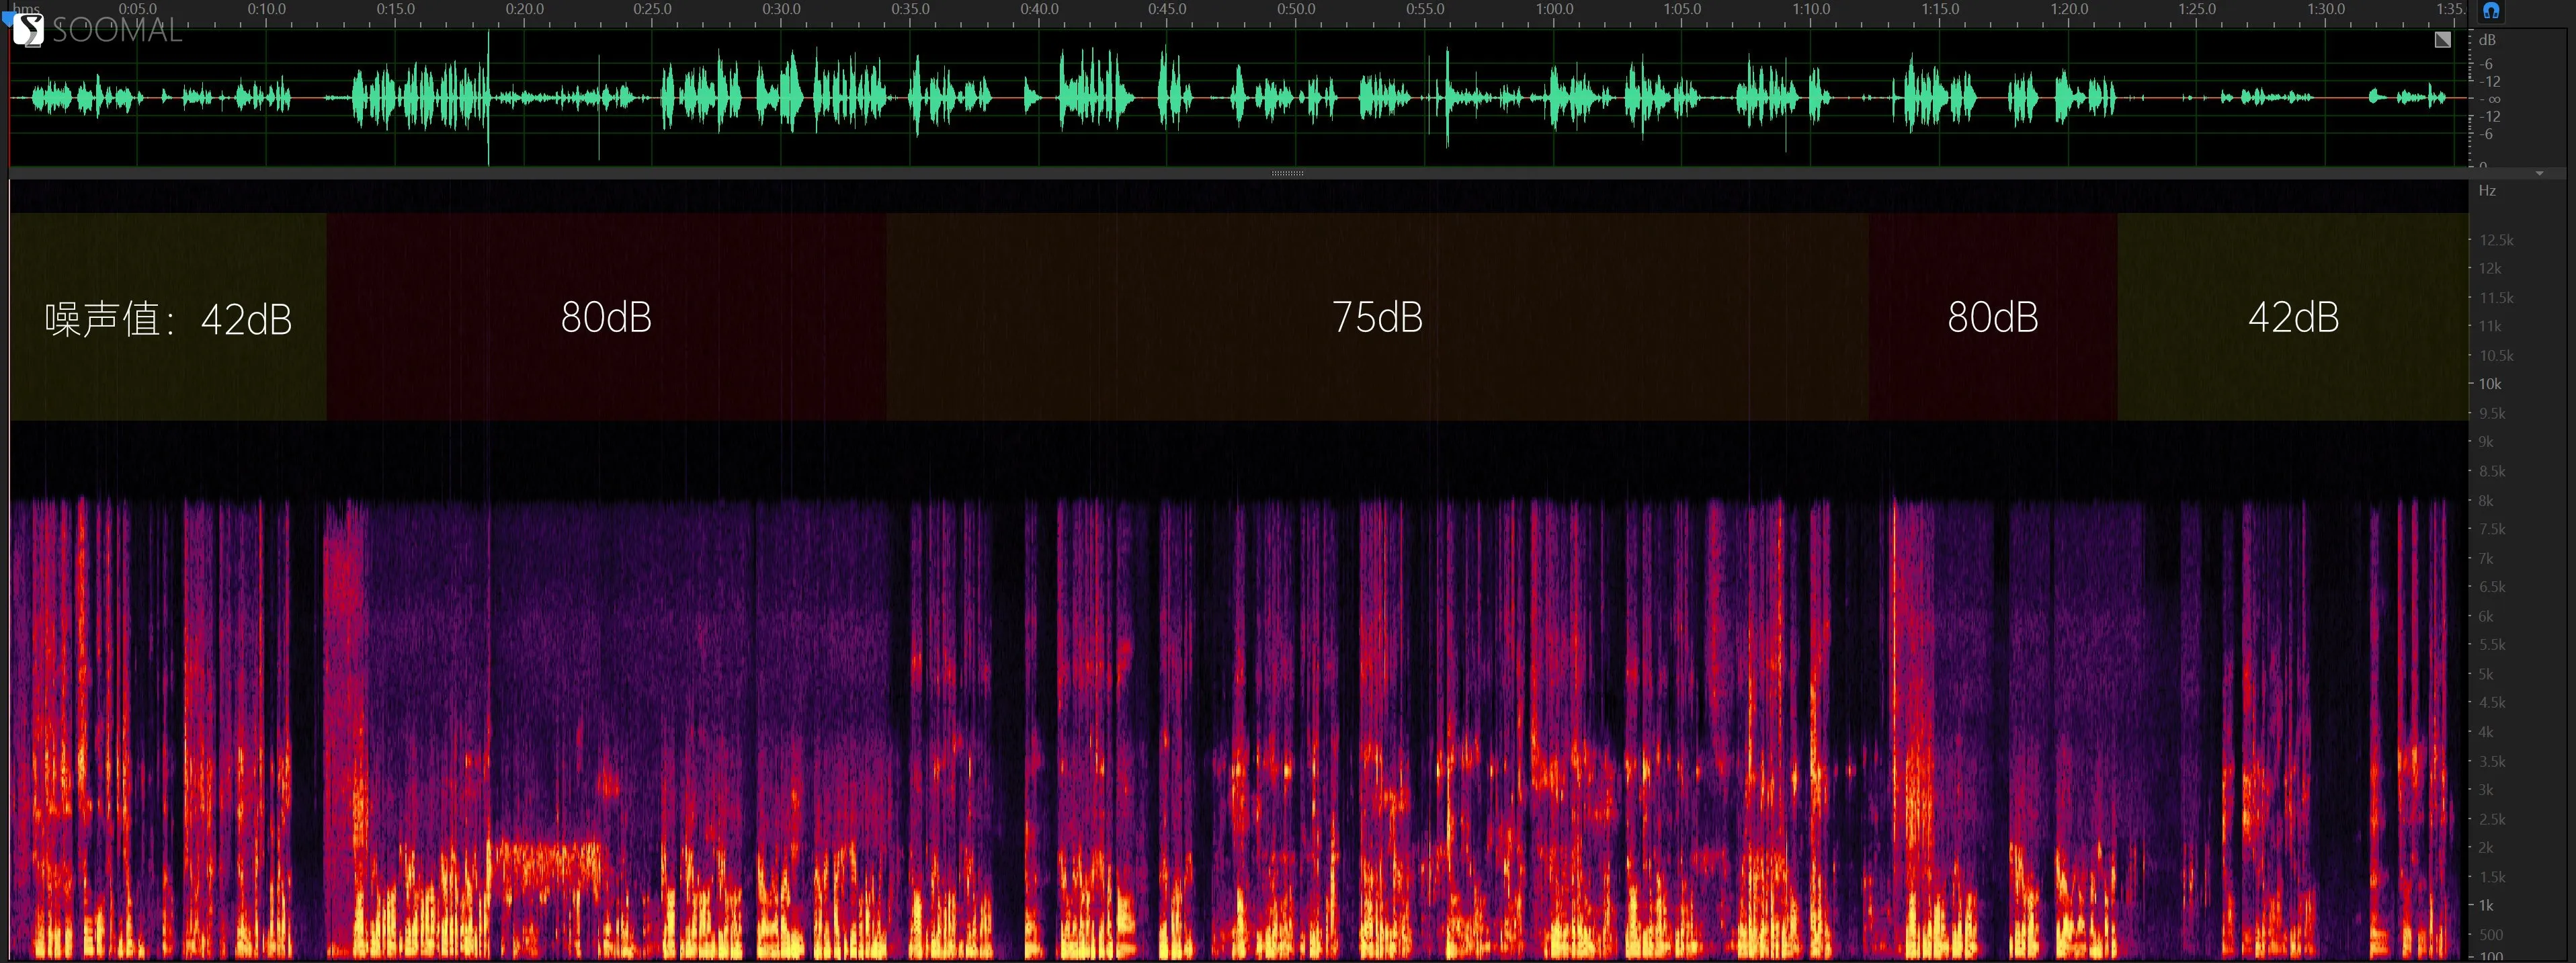Click the dB label on amplitude ruler
Image resolution: width=2576 pixels, height=963 pixels.
click(2487, 40)
